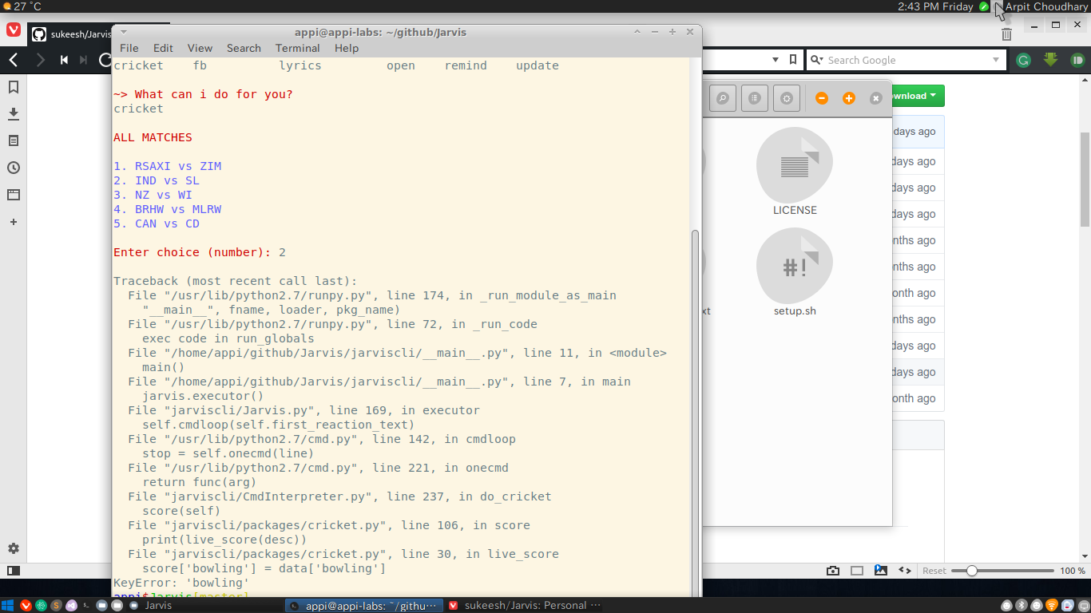Open the zoom widget settings gear

coord(786,97)
